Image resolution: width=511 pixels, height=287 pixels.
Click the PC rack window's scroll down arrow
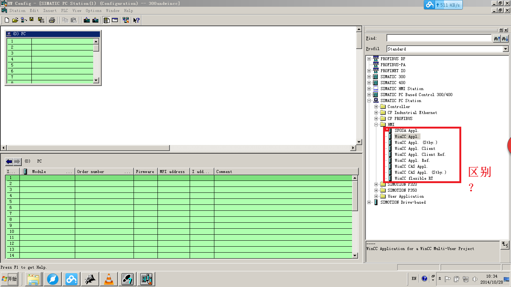[x=96, y=80]
